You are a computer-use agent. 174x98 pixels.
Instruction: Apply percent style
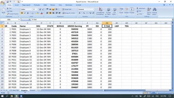(x=84, y=13)
